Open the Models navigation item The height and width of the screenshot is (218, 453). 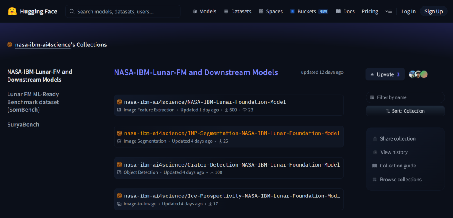pyautogui.click(x=204, y=12)
